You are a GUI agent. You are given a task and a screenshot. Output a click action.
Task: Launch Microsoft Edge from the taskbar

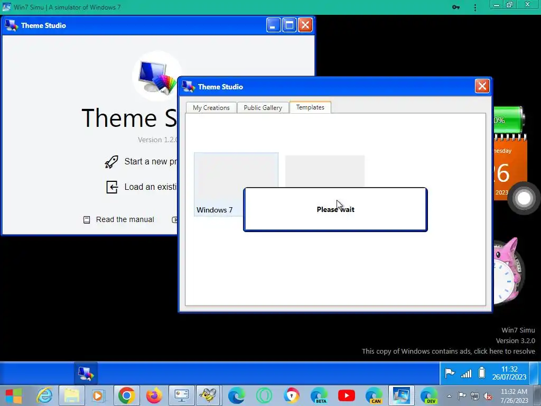tap(236, 395)
